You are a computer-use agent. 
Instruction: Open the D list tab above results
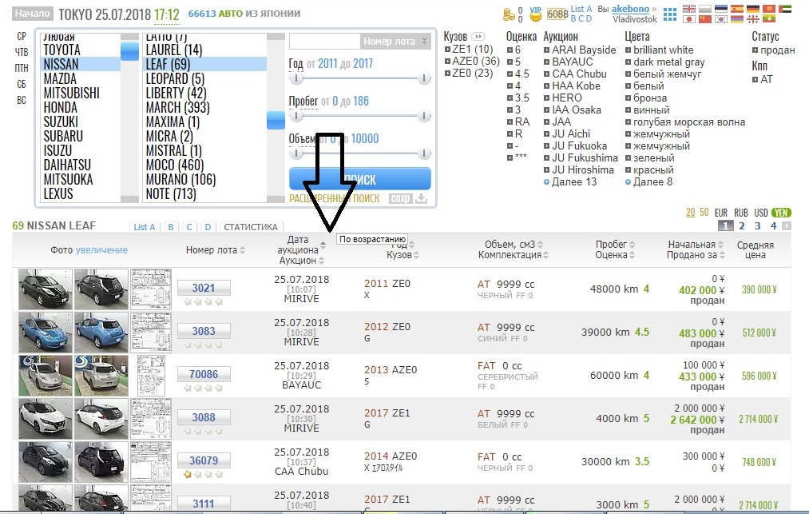tap(208, 227)
